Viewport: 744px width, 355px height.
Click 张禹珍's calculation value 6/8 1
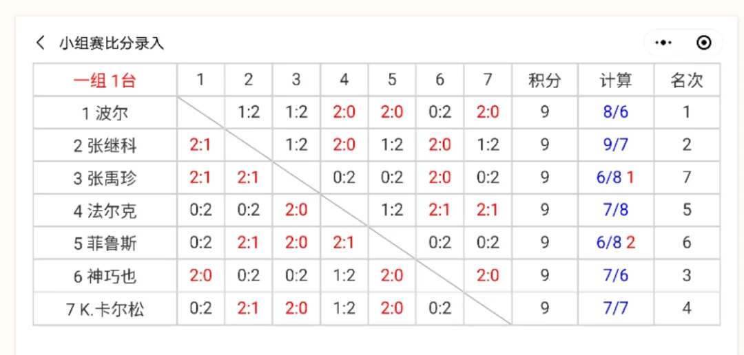pyautogui.click(x=616, y=177)
